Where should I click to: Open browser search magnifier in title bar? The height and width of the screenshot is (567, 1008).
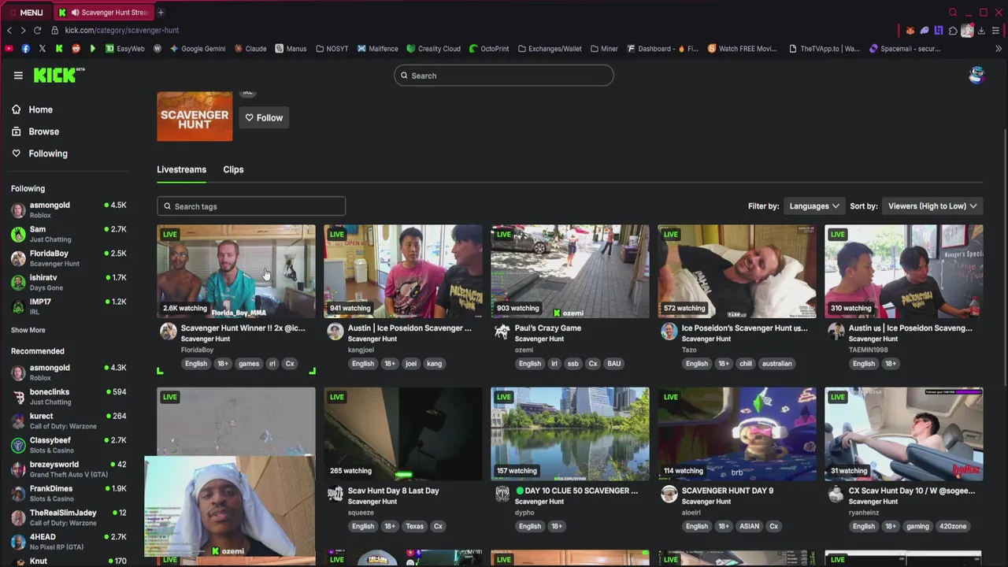coord(953,13)
